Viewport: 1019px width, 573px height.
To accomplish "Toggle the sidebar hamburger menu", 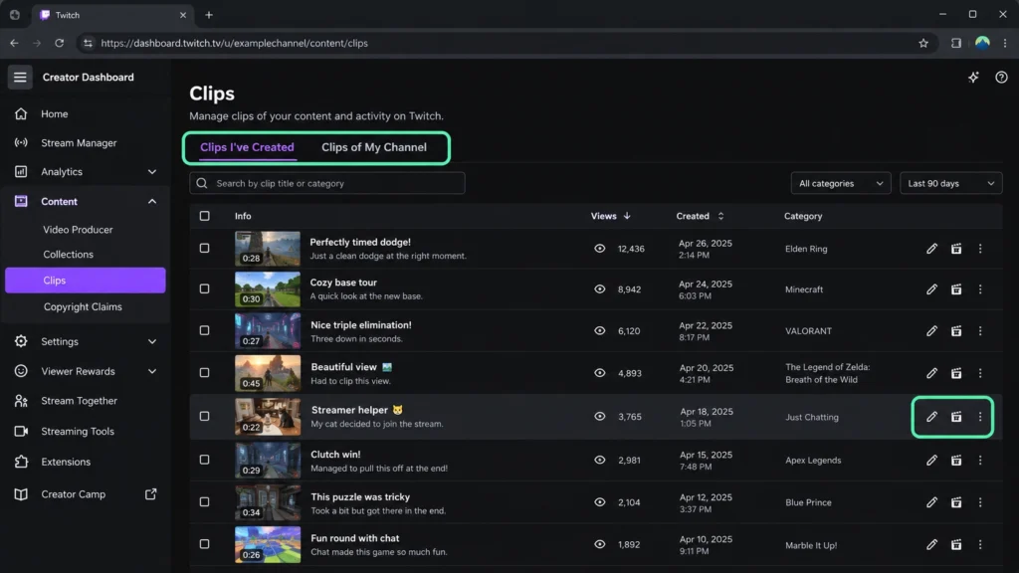I will pos(20,78).
